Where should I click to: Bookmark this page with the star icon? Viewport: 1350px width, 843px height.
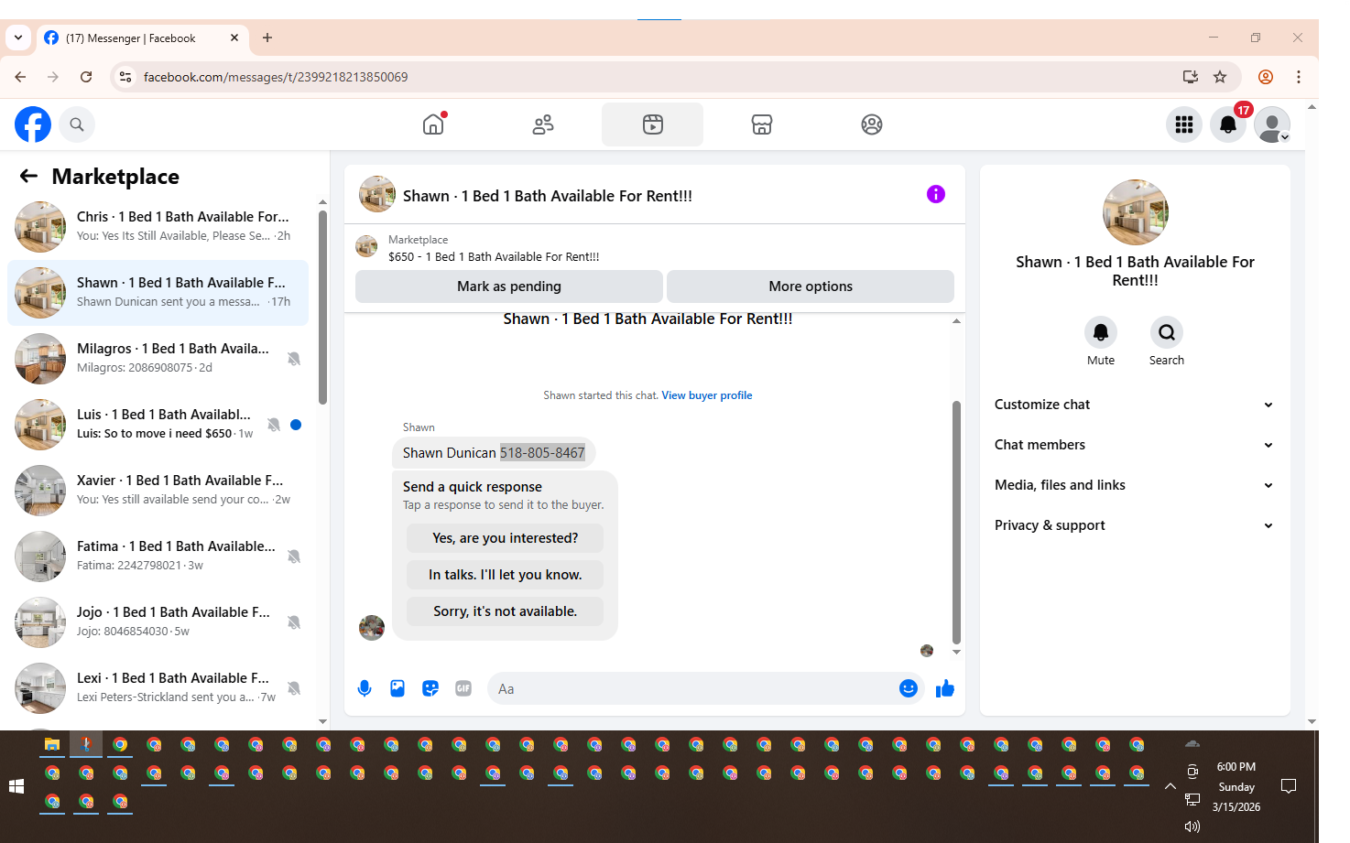point(1220,77)
